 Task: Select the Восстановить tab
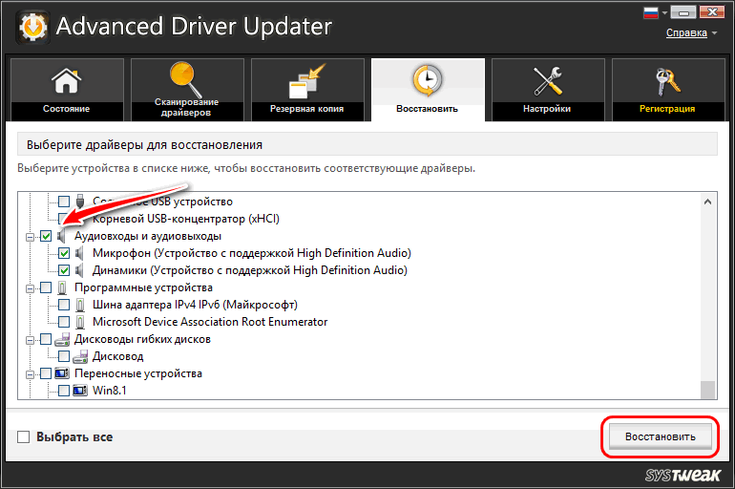[428, 90]
